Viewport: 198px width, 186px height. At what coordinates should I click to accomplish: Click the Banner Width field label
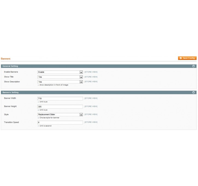tap(10, 98)
